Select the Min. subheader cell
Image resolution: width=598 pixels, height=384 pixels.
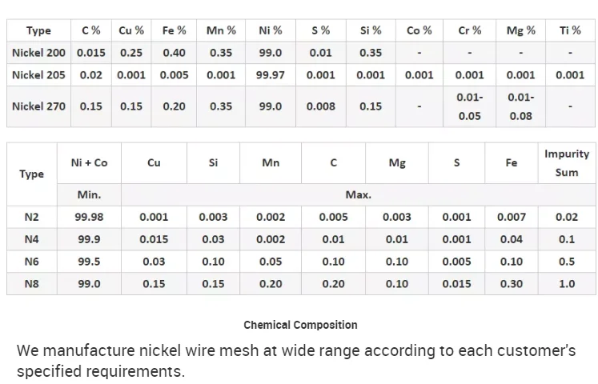pyautogui.click(x=89, y=194)
